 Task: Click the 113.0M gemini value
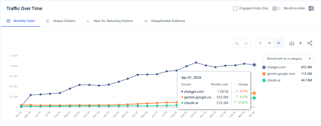(x=306, y=74)
